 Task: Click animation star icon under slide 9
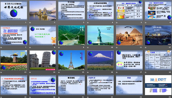(x=59, y=48)
